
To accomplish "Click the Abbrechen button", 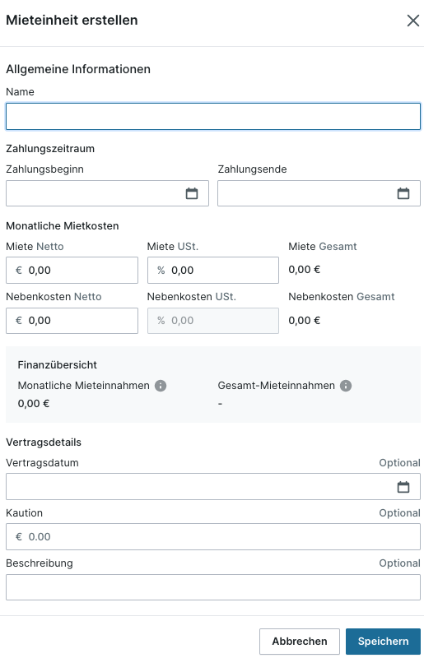I will click(300, 642).
